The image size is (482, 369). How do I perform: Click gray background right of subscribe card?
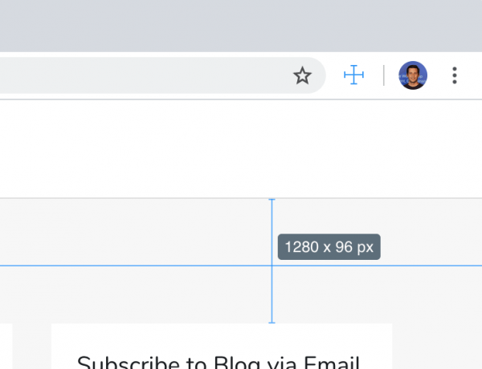[x=437, y=347]
